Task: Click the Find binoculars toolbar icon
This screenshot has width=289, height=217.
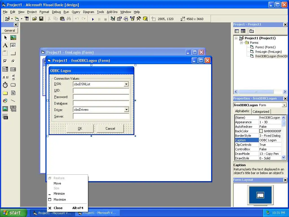Action: [x=69, y=19]
